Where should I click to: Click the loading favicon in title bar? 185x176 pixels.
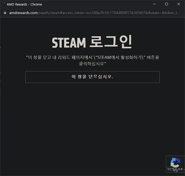4,3
